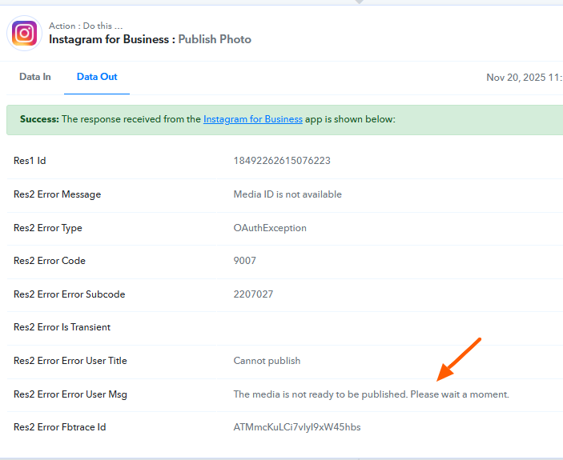Select the Data Out tab

pos(97,77)
